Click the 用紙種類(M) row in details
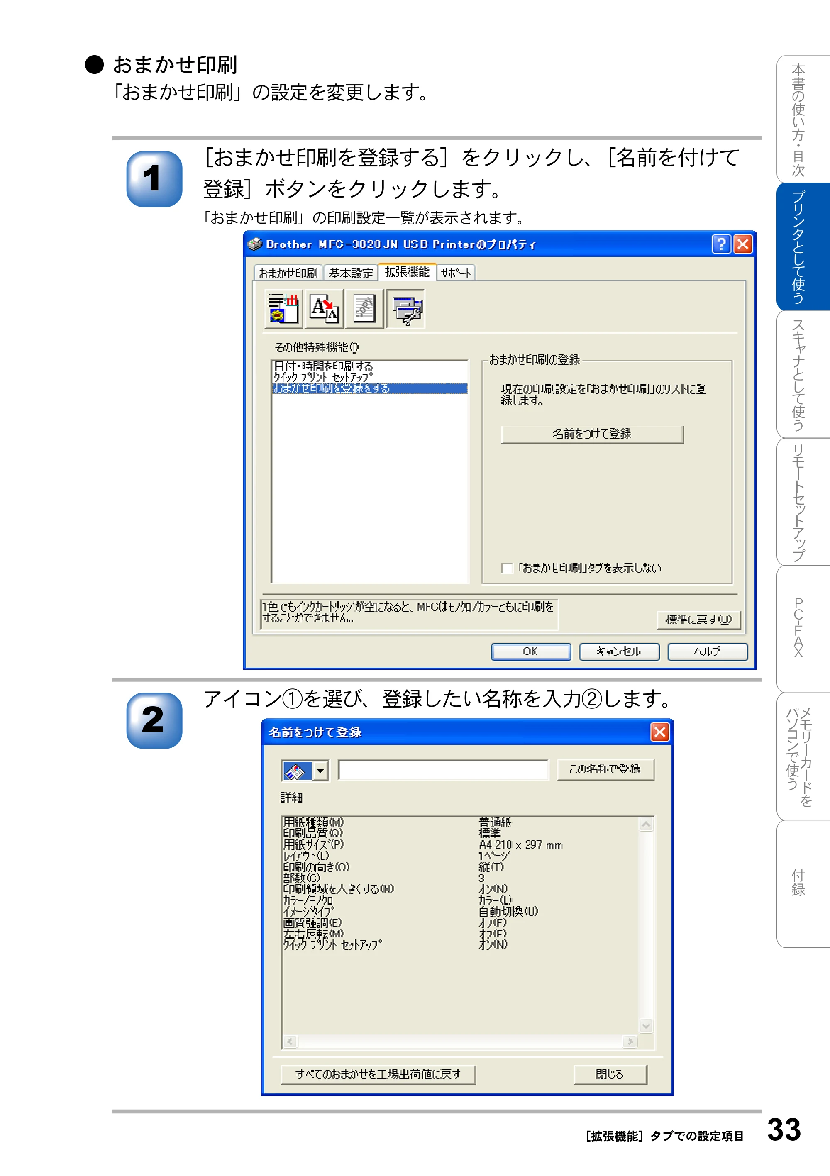This screenshot has width=830, height=1176. (460, 822)
